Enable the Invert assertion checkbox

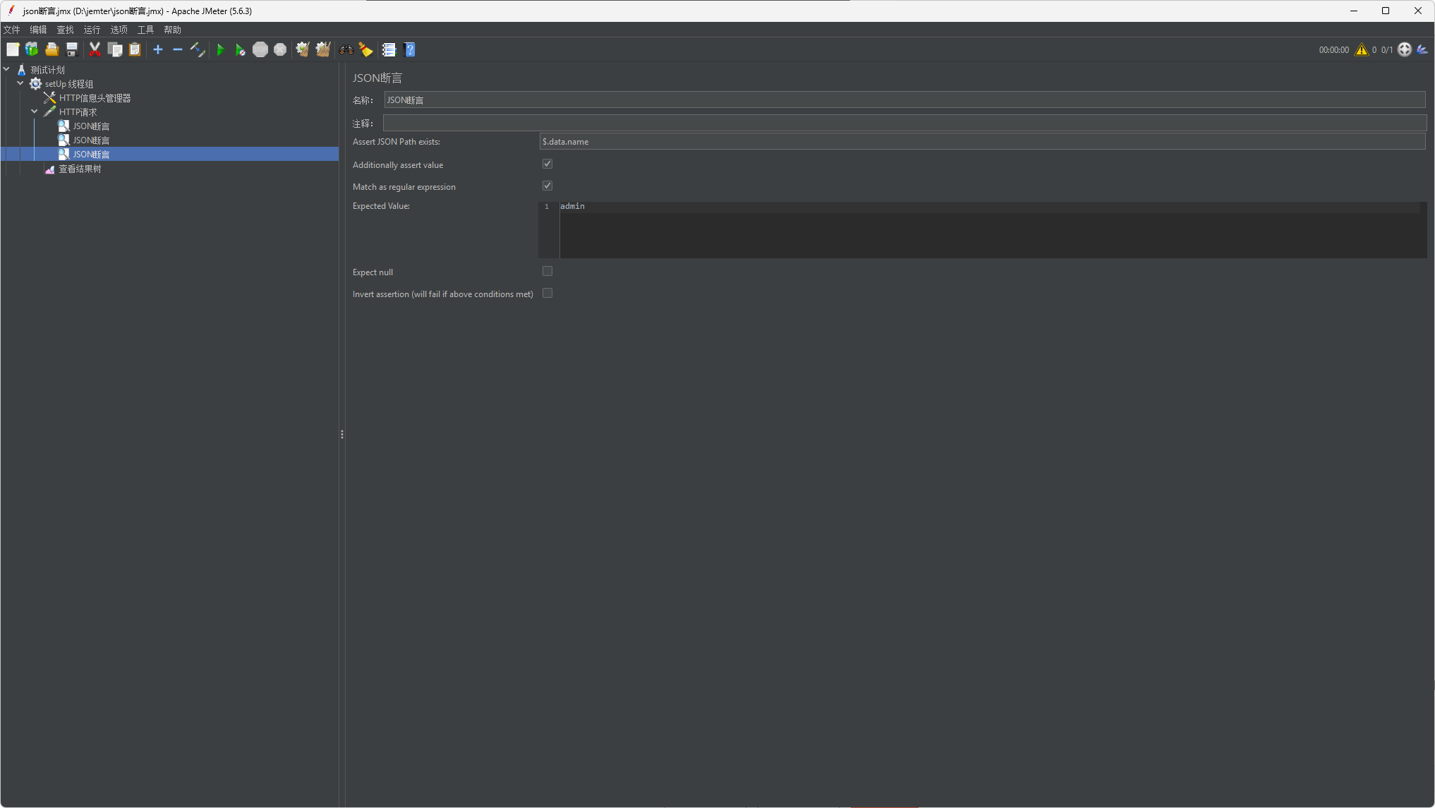[x=547, y=293]
